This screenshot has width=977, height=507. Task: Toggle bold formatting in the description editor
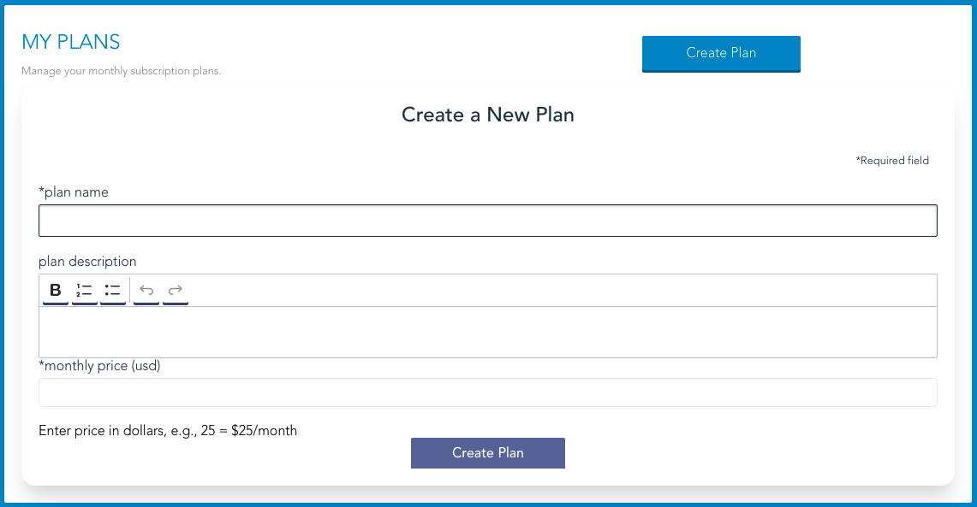pyautogui.click(x=54, y=290)
